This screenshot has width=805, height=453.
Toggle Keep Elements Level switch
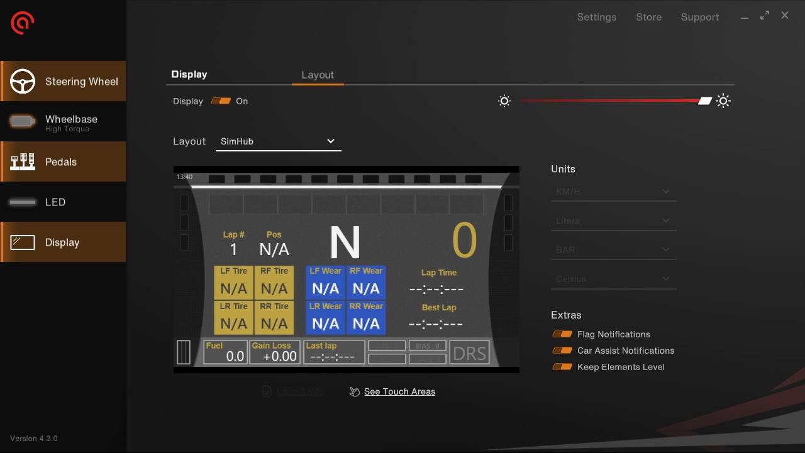pyautogui.click(x=562, y=367)
